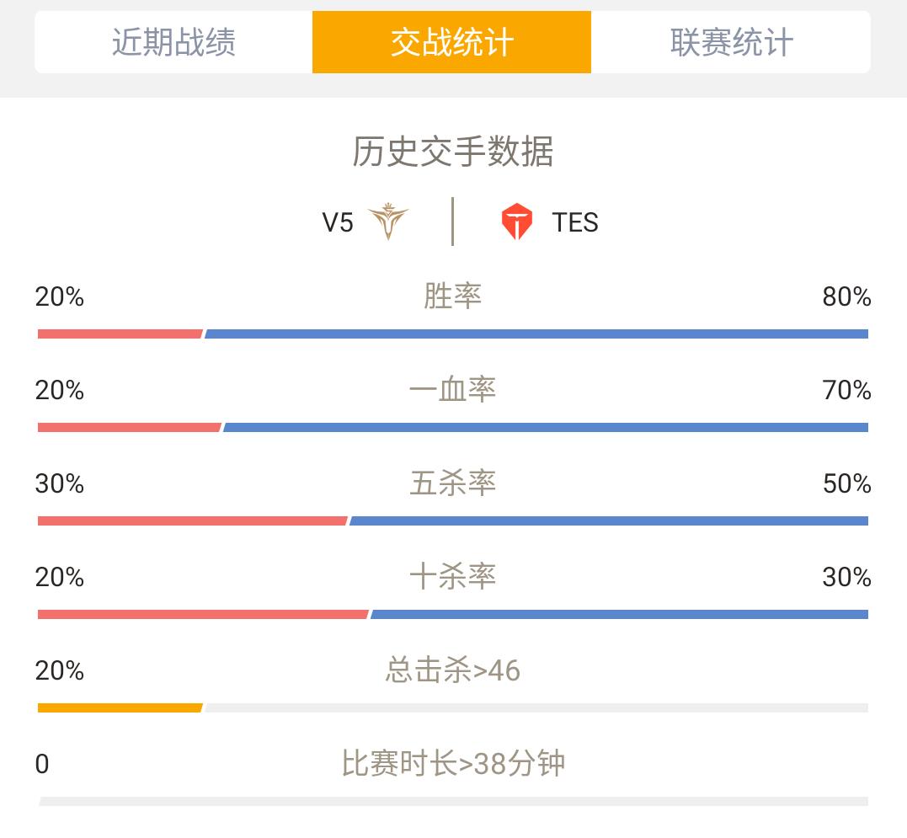The width and height of the screenshot is (907, 838).
Task: Click the red 五杀率 bar segment
Action: coord(193,521)
